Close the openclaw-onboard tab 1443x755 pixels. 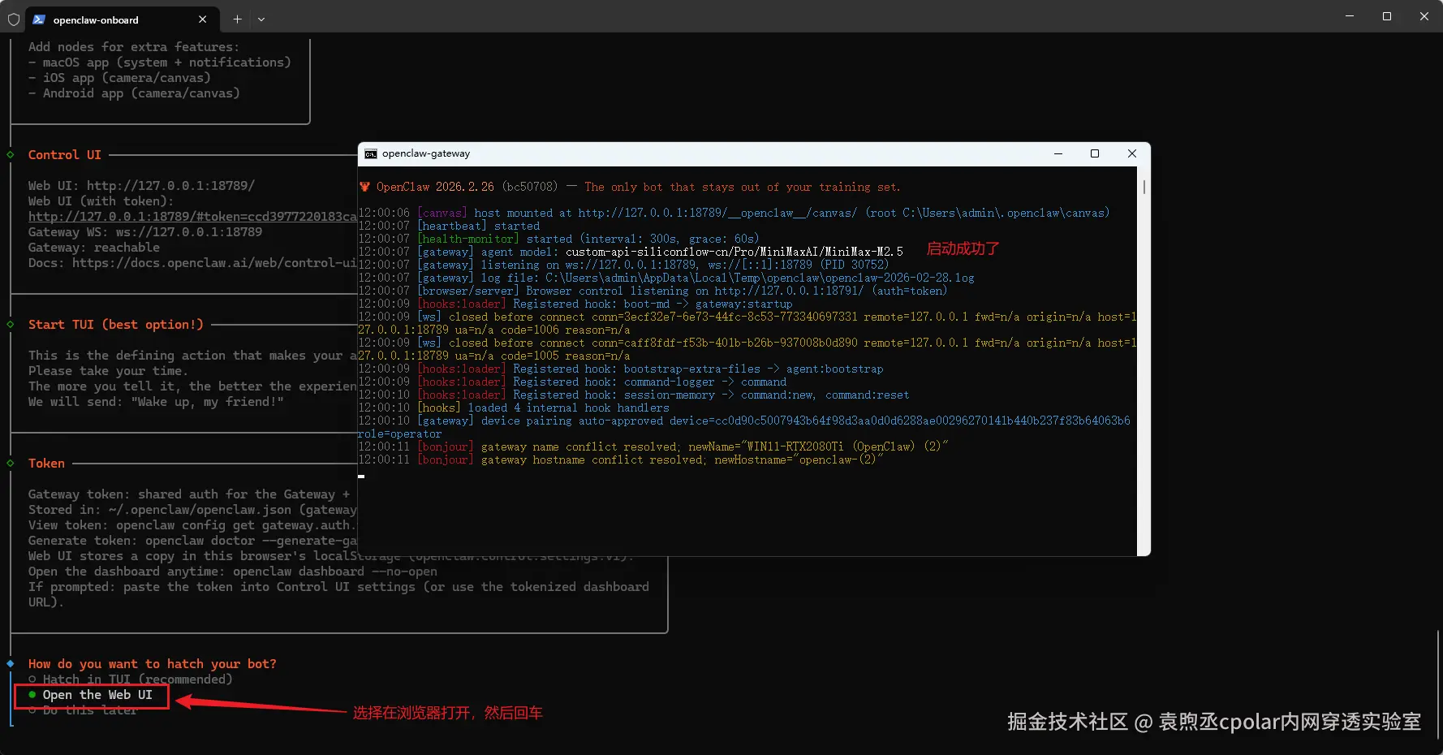tap(202, 19)
